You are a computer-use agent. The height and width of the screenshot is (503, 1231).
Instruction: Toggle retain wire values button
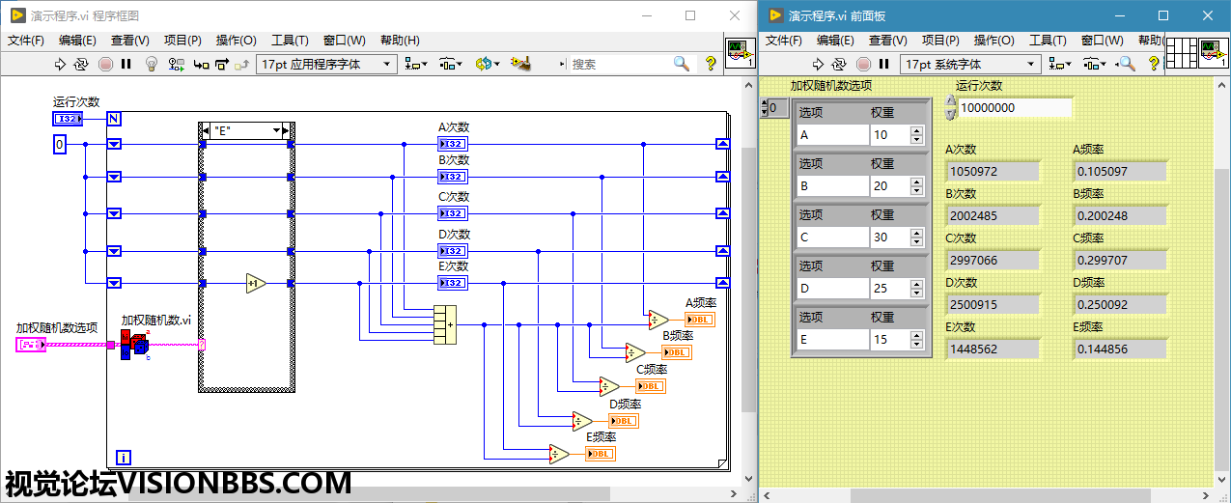(x=177, y=64)
